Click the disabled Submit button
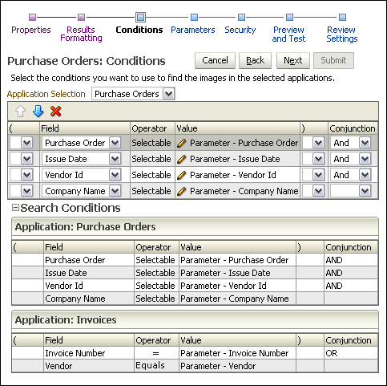Screen dimensions: 387x386 click(x=333, y=60)
